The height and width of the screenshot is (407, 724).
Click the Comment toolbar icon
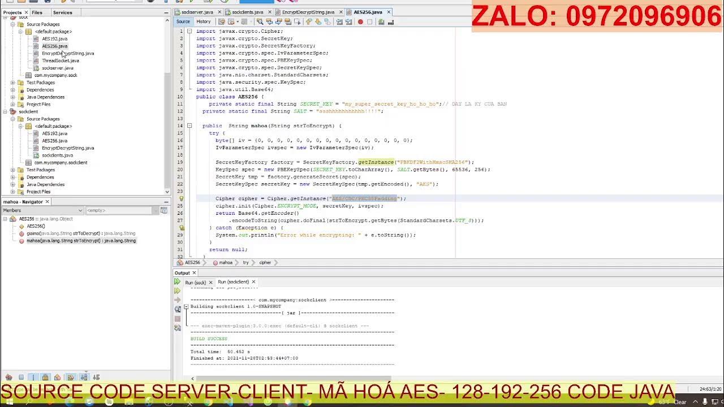point(381,21)
